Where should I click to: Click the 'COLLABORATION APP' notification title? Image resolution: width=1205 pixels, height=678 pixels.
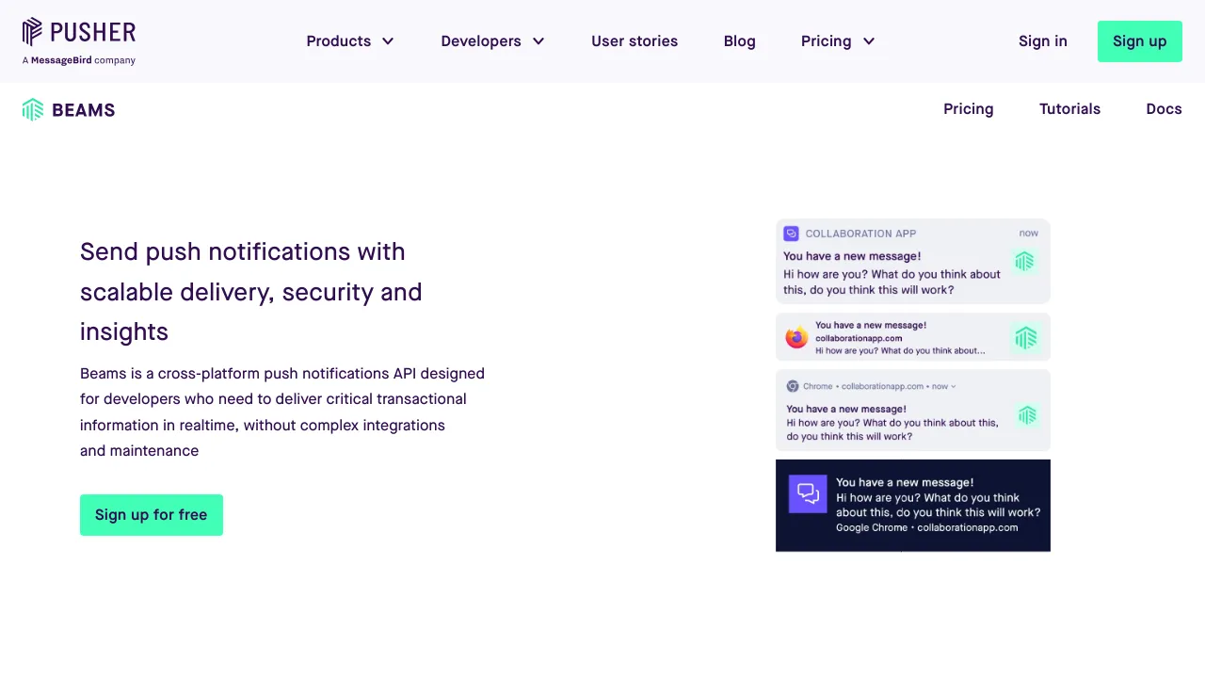point(860,234)
